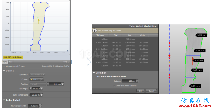212x108 pixels.
Task: Click the pencil Edit outline button
Action: pyautogui.click(x=35, y=79)
